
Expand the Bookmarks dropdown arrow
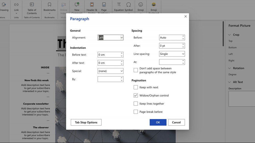pyautogui.click(x=49, y=13)
